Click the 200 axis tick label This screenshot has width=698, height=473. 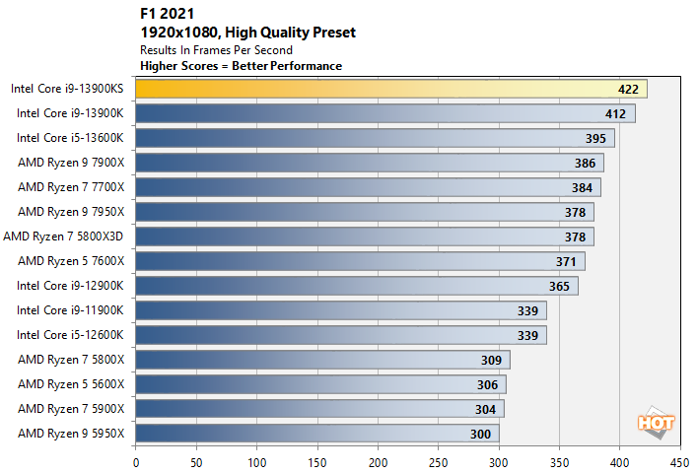[378, 463]
